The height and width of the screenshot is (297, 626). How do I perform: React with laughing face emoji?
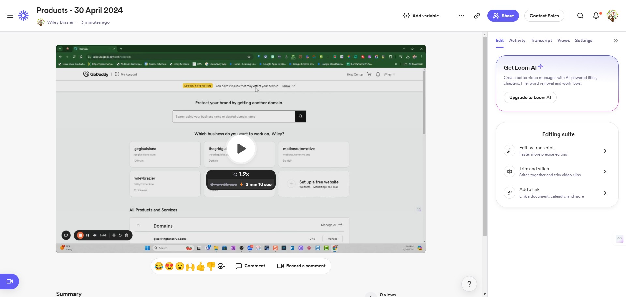(159, 266)
